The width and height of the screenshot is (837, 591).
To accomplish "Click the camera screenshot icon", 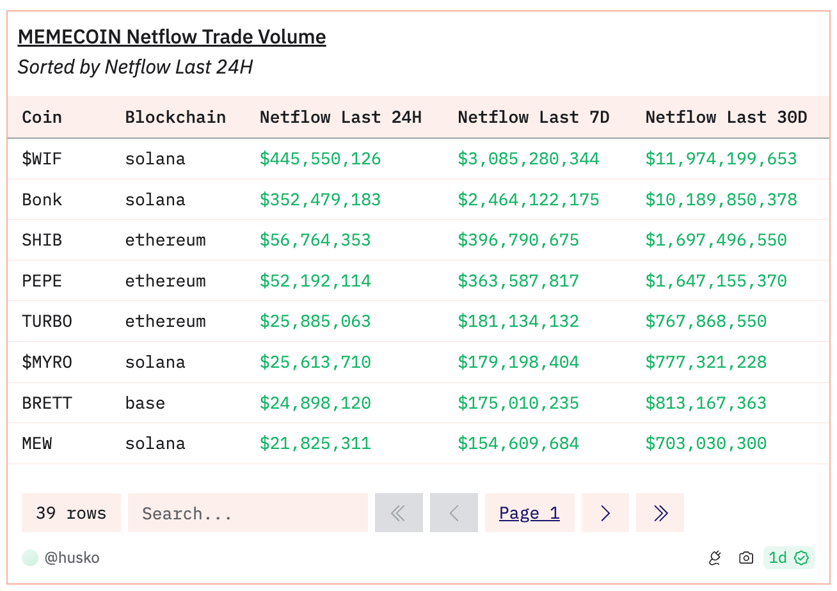I will [x=745, y=558].
